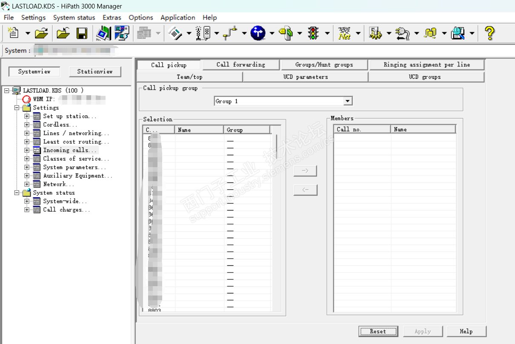Open dropdown beside the blue globe icon
The height and width of the screenshot is (344, 515).
tap(272, 33)
